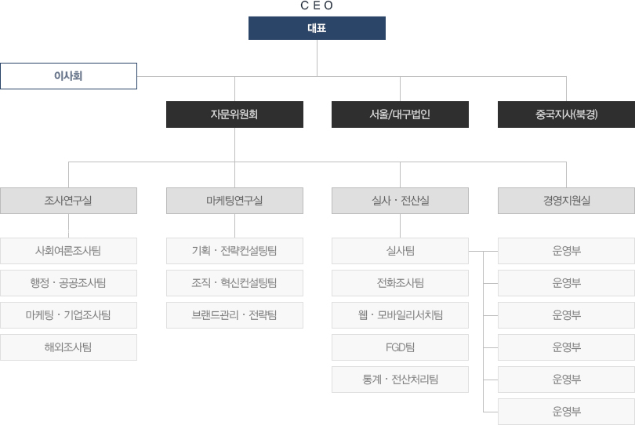635x425 pixels.
Task: Click the 실사·전산실 department box
Action: click(400, 201)
